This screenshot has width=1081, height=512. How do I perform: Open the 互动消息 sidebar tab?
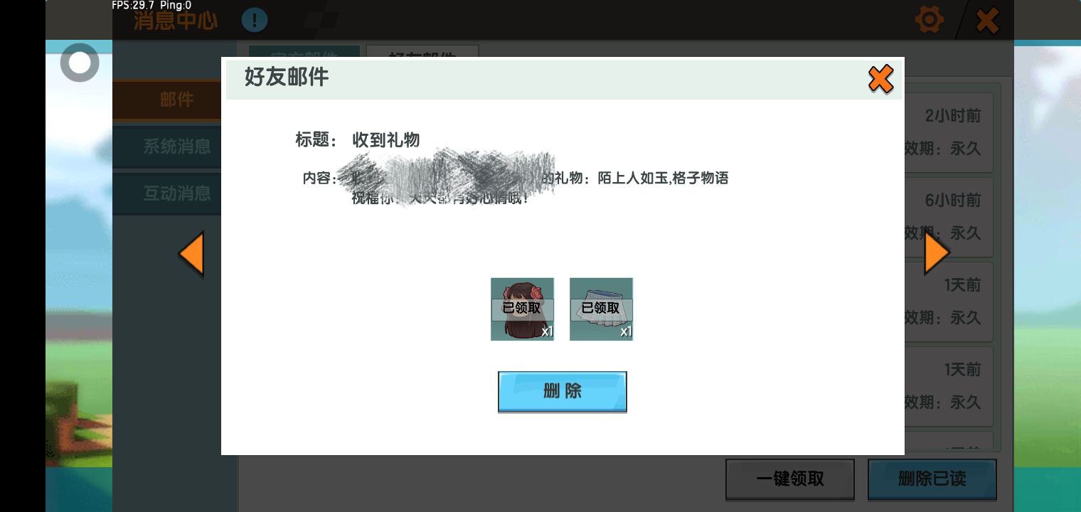click(x=168, y=193)
